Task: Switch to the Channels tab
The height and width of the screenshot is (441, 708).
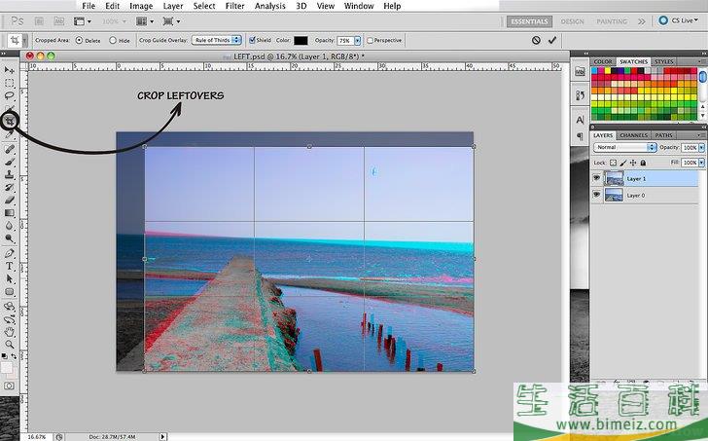Action: [633, 135]
